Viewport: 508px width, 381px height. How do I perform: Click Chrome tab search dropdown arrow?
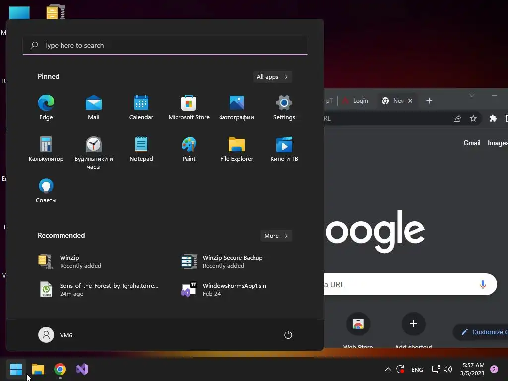pyautogui.click(x=472, y=95)
